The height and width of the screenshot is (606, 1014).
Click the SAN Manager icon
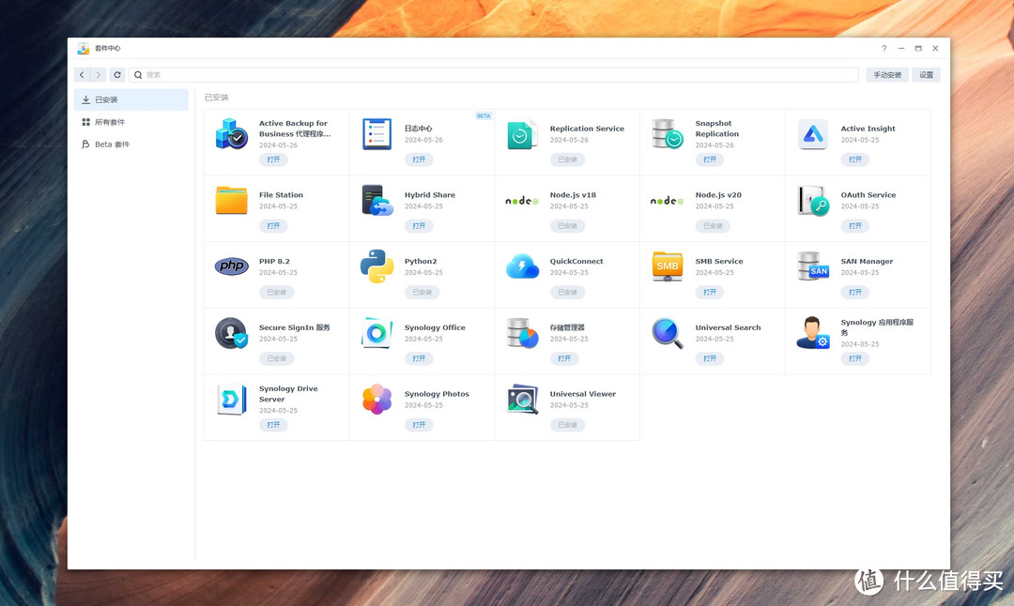813,266
